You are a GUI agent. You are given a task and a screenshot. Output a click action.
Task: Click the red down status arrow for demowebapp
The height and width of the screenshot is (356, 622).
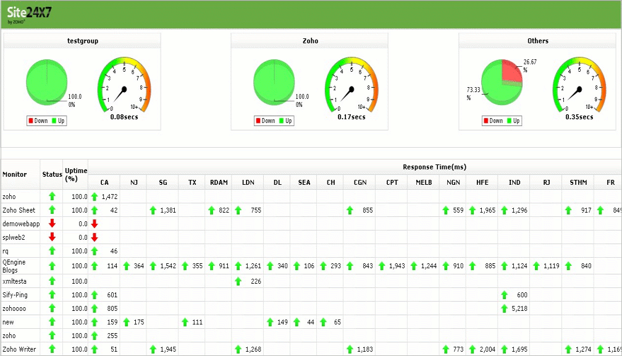point(52,224)
